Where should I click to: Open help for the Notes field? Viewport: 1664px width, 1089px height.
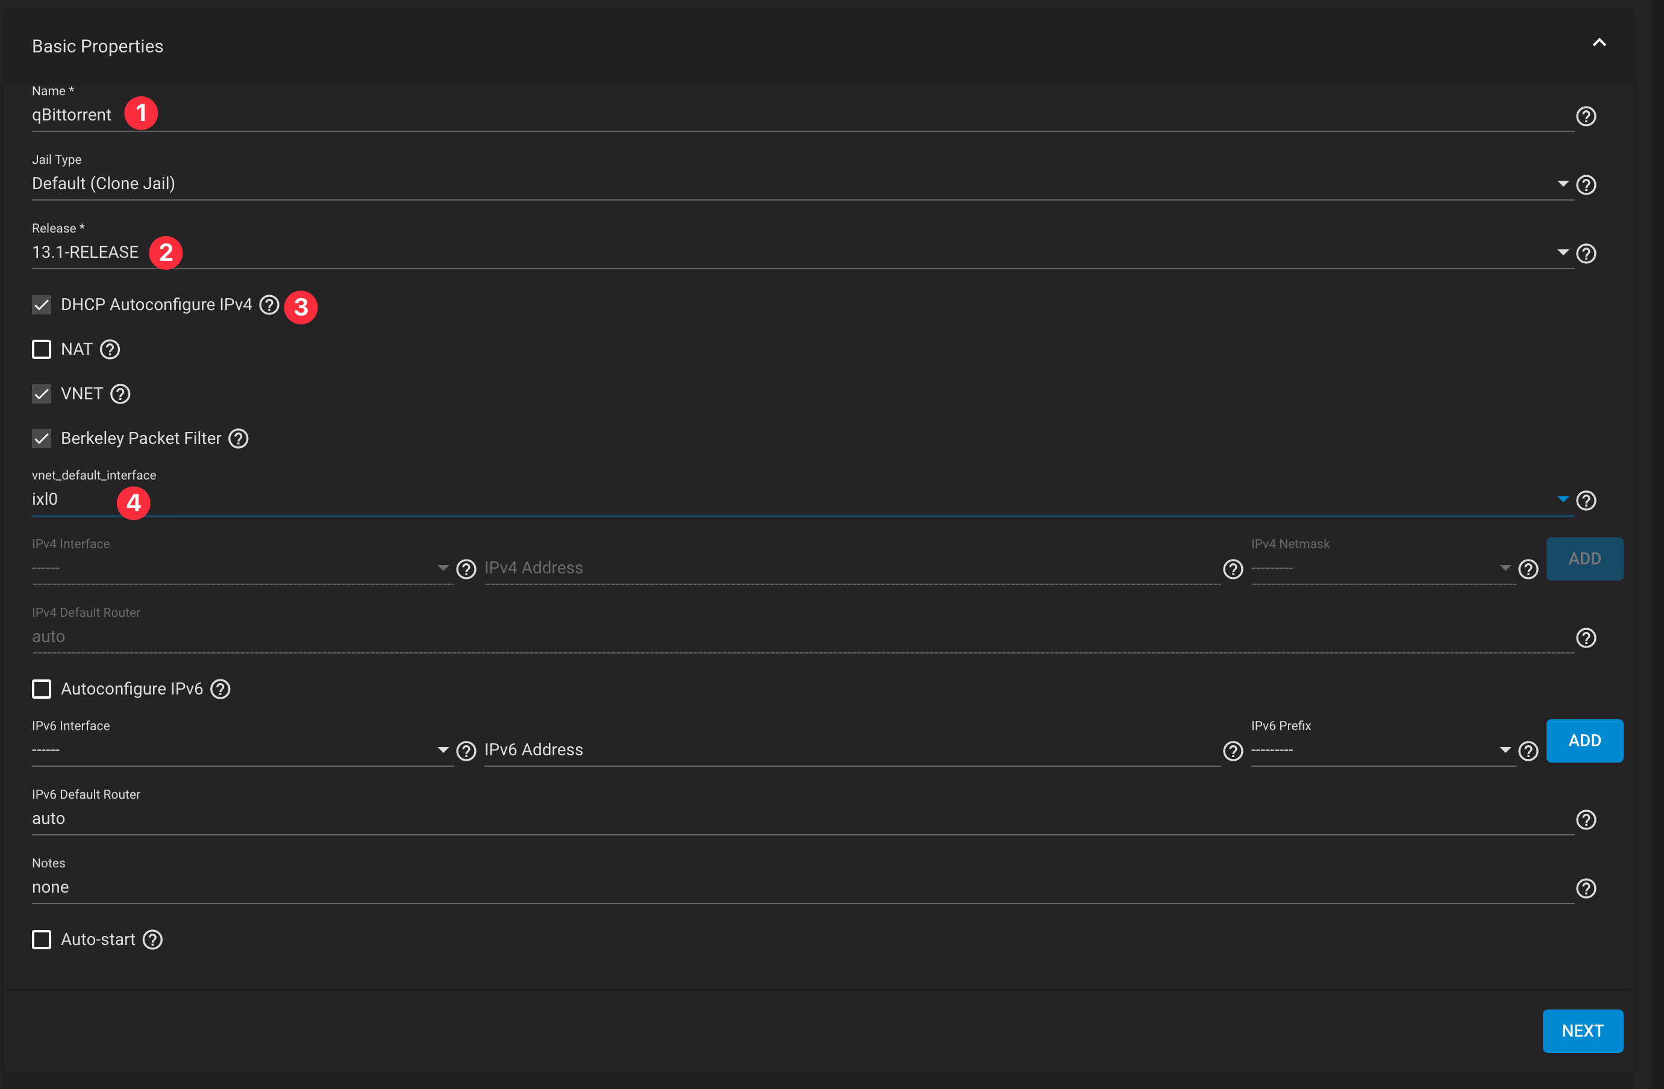click(x=1586, y=888)
